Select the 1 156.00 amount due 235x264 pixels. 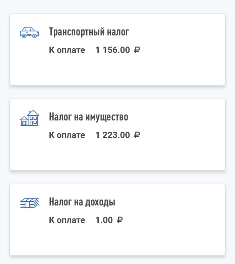(112, 50)
